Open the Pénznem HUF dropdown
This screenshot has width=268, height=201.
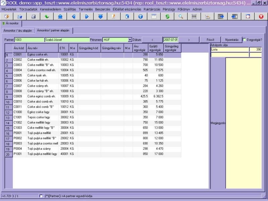[x=130, y=40]
